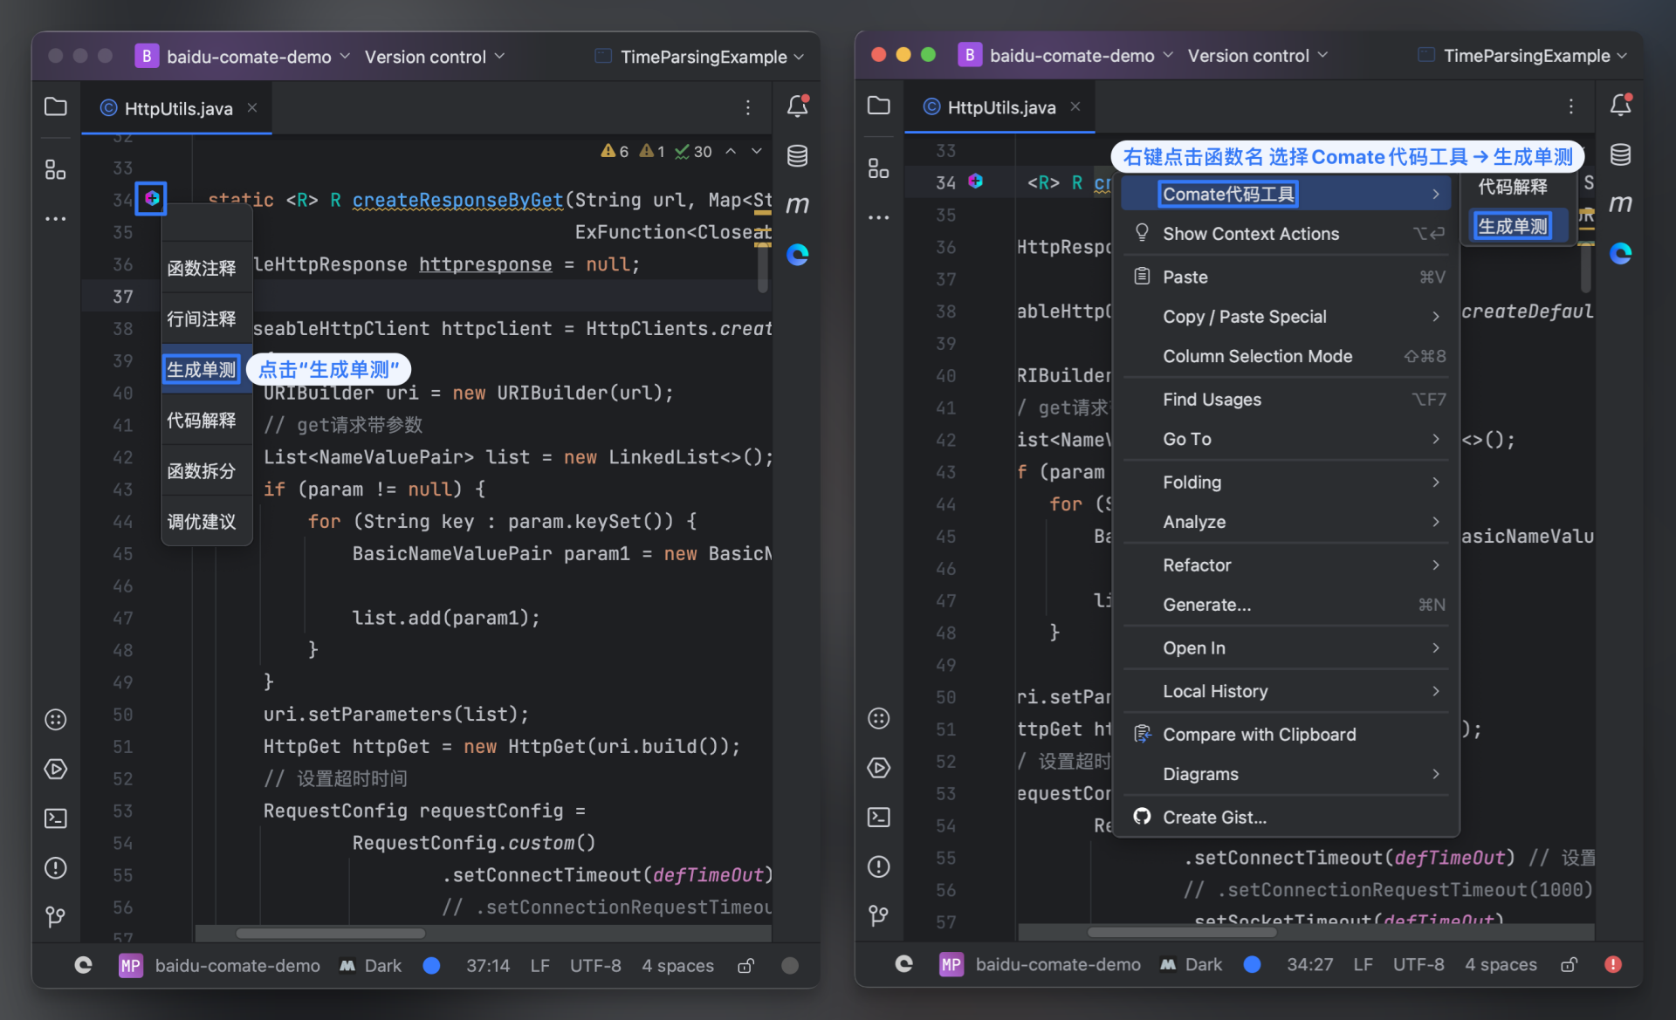Open the Terminal tool window in left IDE
Screen dimensions: 1676x1020
pyautogui.click(x=55, y=818)
